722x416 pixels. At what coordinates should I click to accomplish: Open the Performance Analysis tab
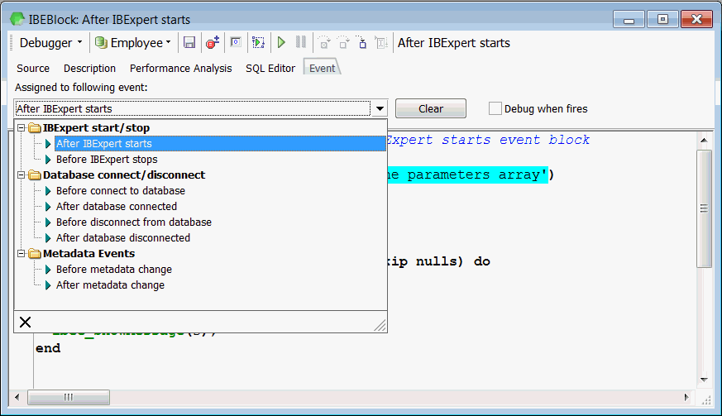click(x=180, y=68)
